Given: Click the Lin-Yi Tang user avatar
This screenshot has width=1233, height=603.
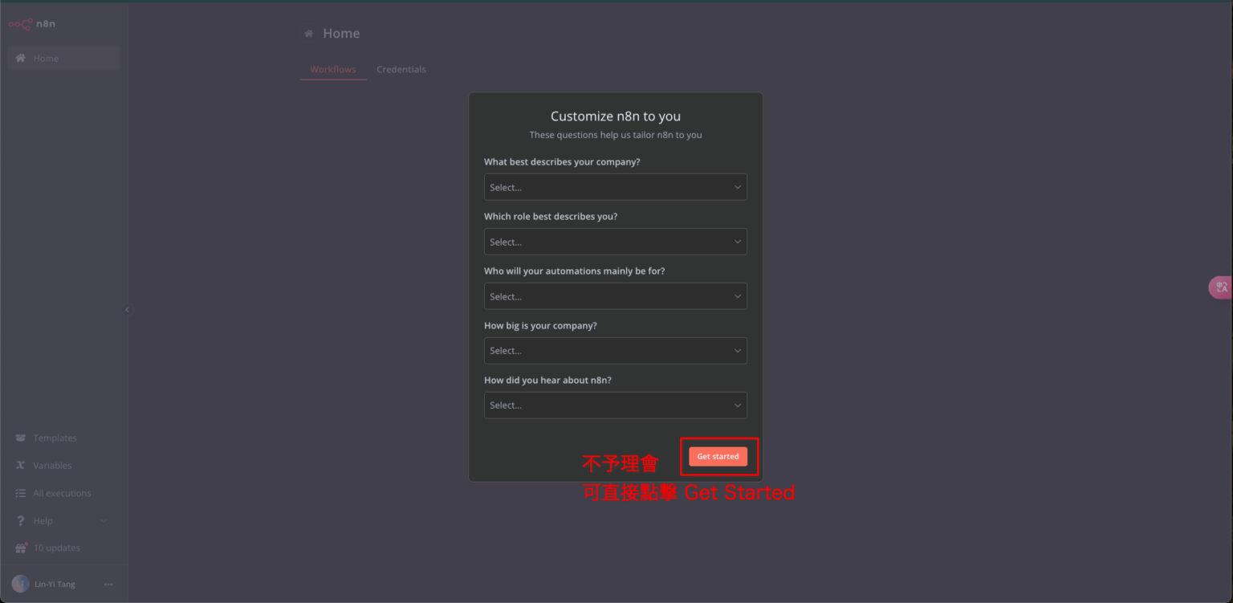Looking at the screenshot, I should [20, 584].
